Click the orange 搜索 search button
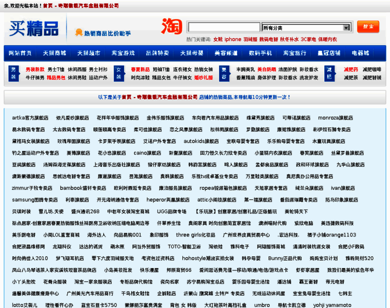 pyautogui.click(x=368, y=27)
